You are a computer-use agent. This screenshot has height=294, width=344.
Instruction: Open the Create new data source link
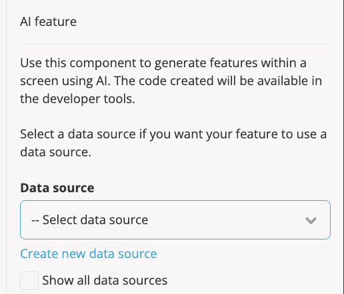click(89, 253)
